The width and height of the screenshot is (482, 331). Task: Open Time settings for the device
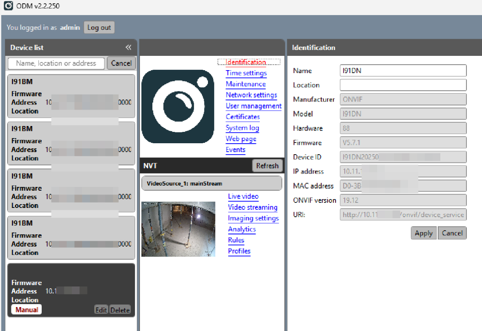click(246, 73)
